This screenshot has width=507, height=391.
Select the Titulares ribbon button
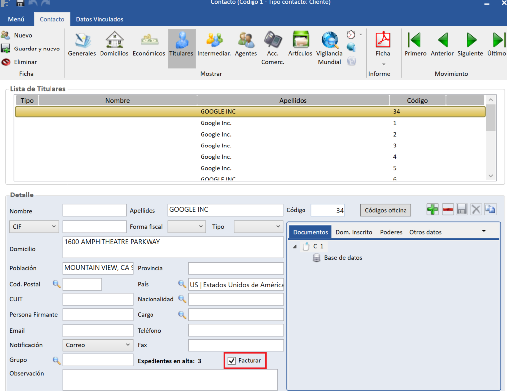181,49
